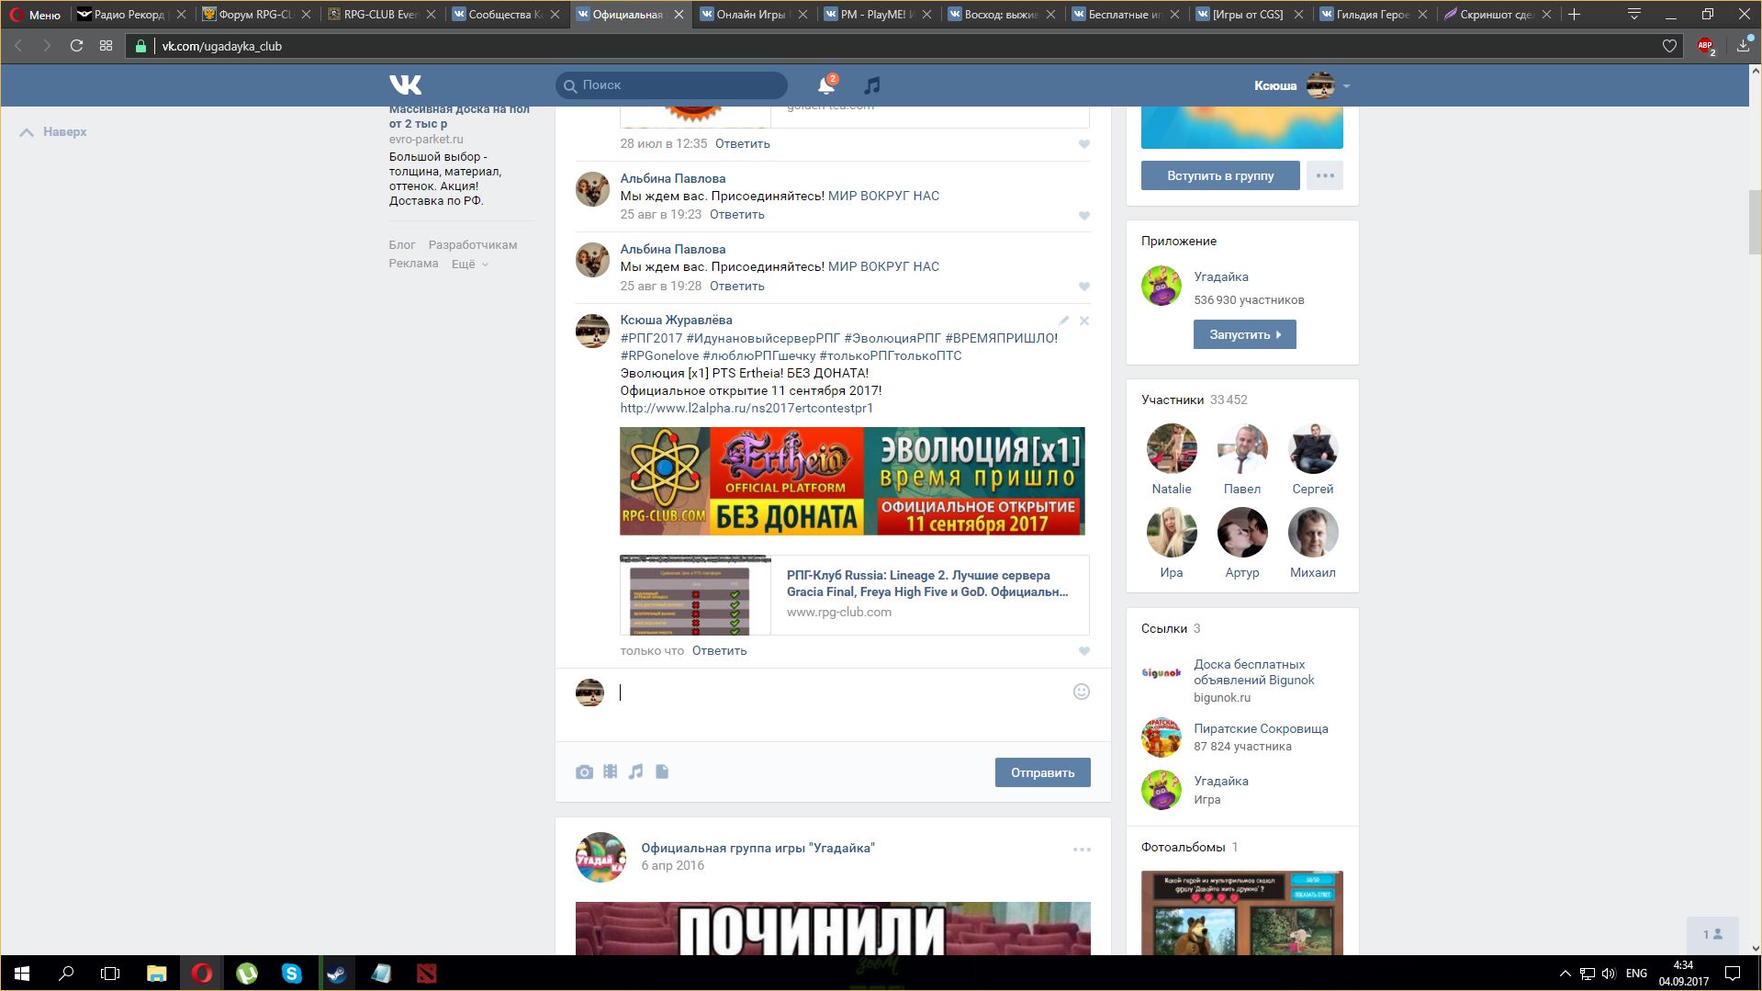Send the comment with Отправить
The width and height of the screenshot is (1762, 991).
(1042, 772)
